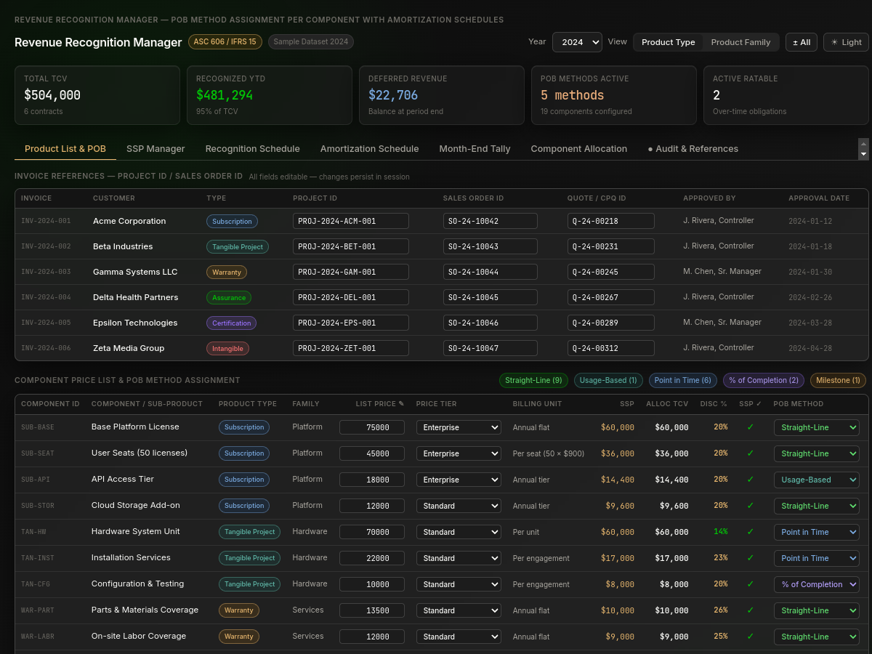Select Product Type view

click(669, 42)
